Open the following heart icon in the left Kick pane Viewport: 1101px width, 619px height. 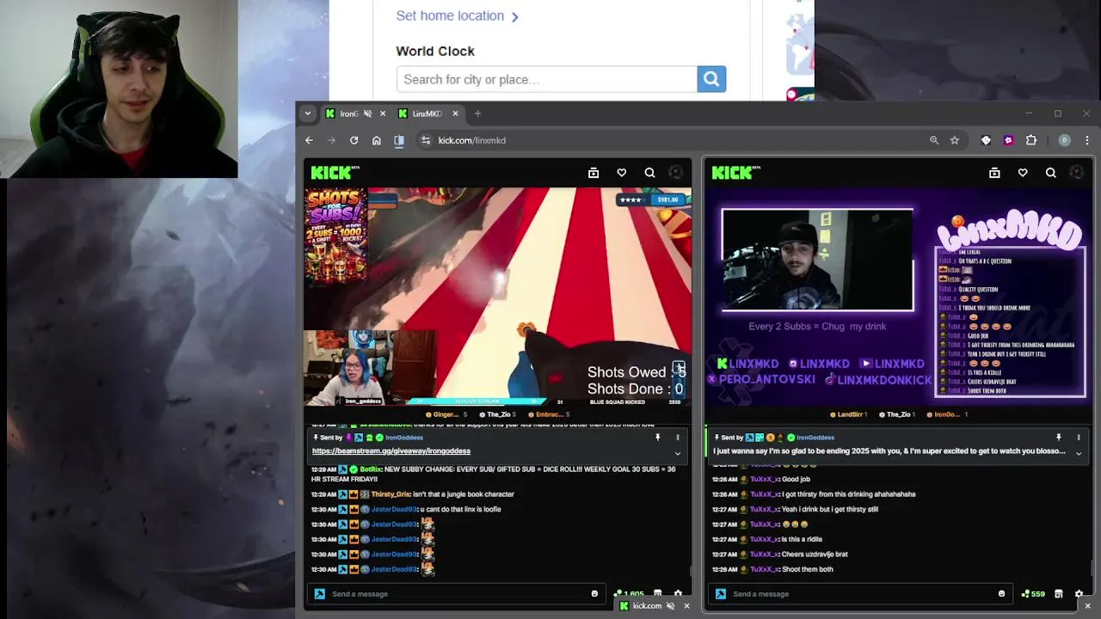622,173
